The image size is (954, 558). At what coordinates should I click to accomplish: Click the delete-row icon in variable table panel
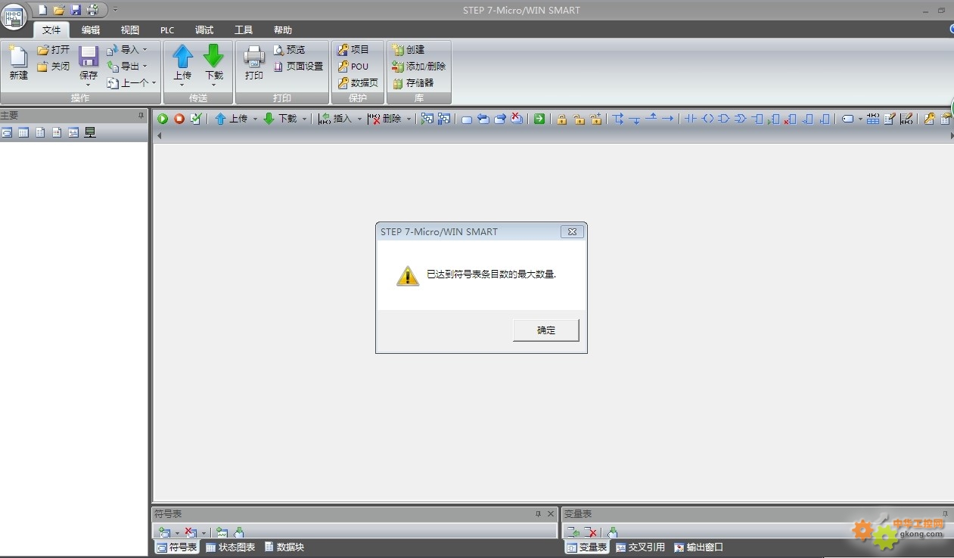[x=591, y=532]
